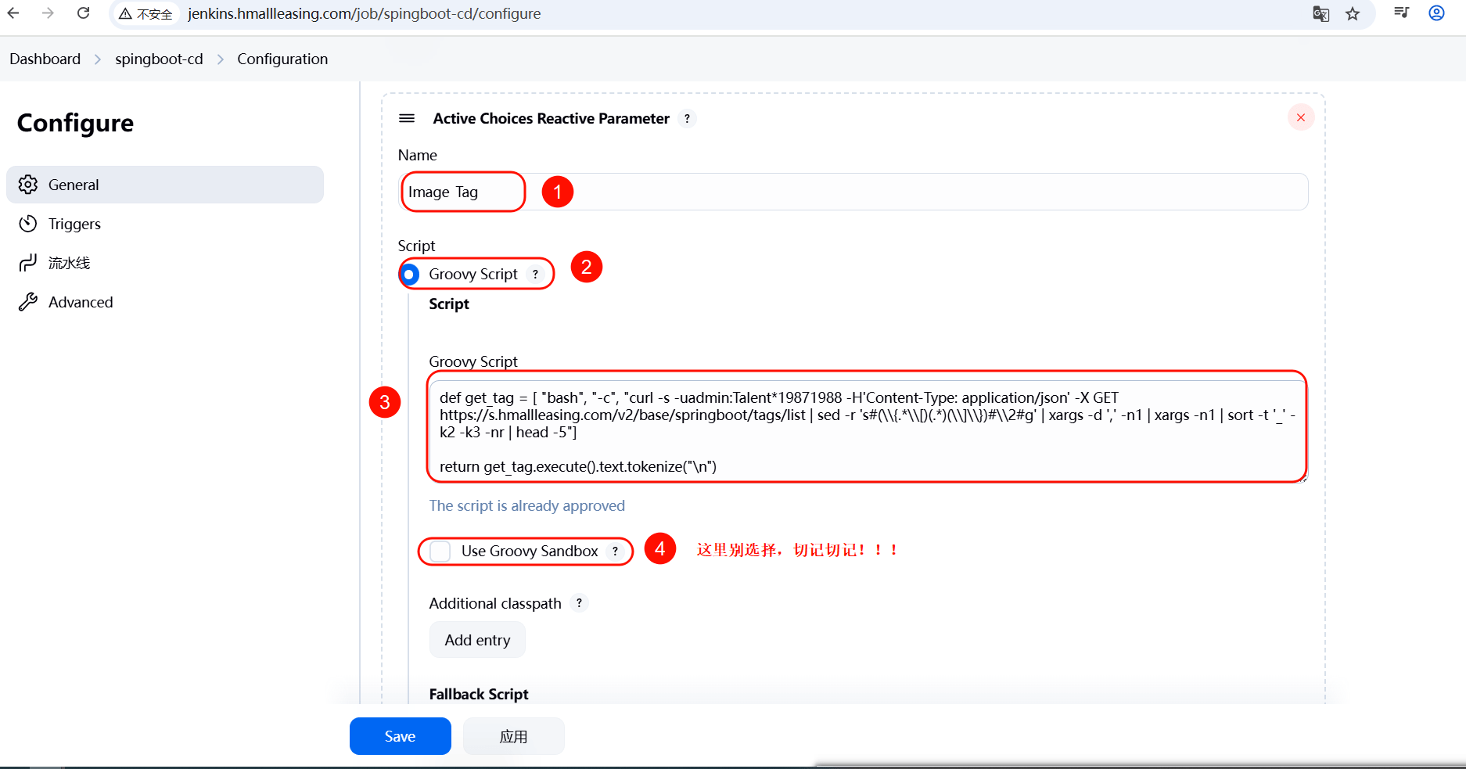The height and width of the screenshot is (769, 1466).
Task: Open the Advanced section in sidebar
Action: (80, 302)
